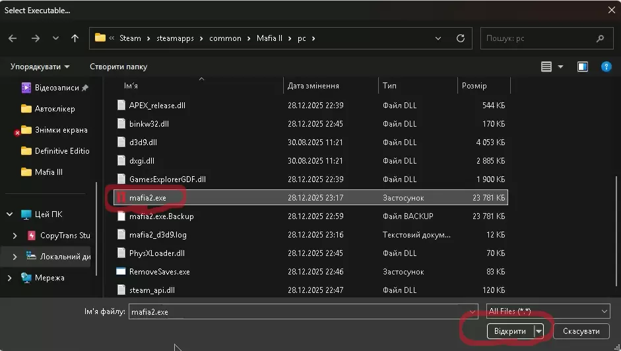Select the RemoveSaves.exe file icon
This screenshot has width=621, height=351.
point(121,271)
